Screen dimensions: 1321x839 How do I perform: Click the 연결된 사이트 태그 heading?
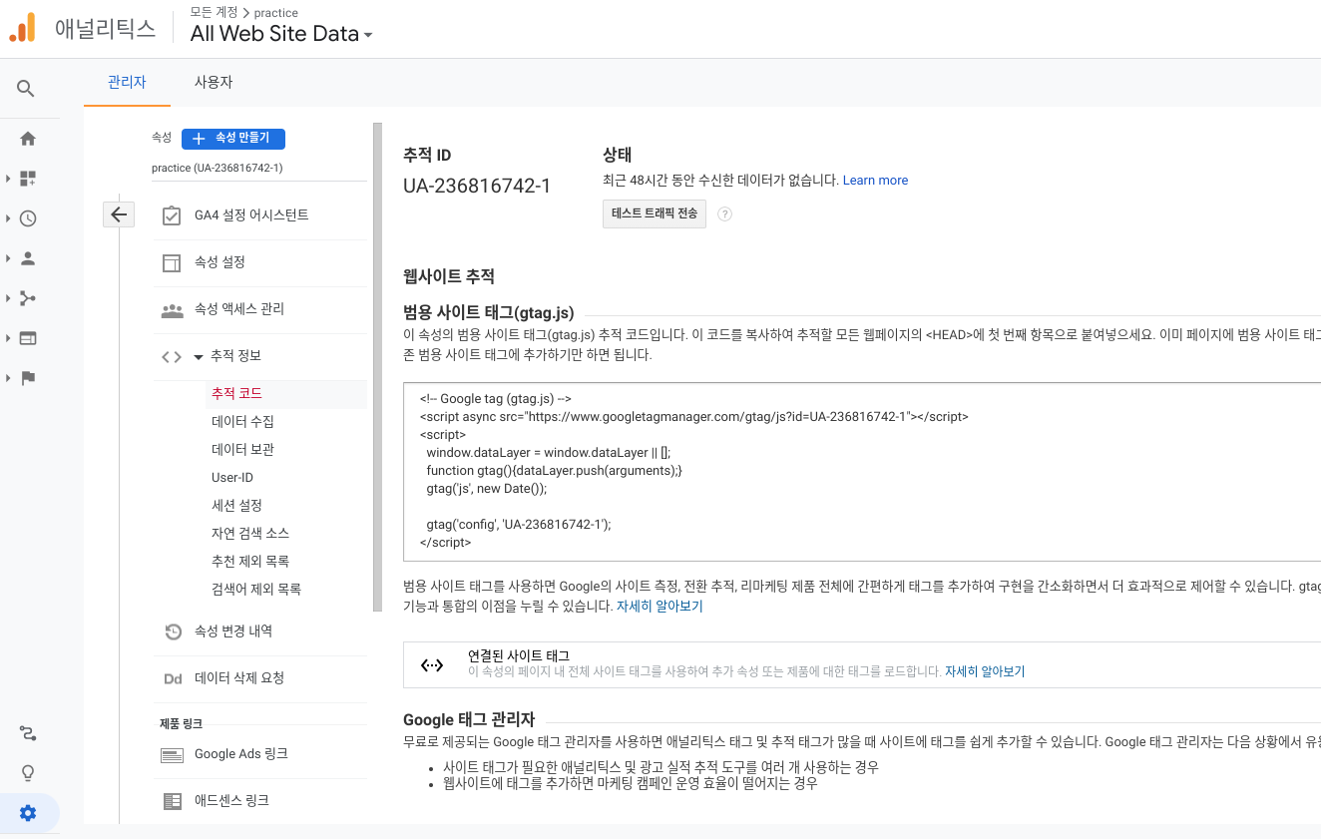pyautogui.click(x=519, y=655)
